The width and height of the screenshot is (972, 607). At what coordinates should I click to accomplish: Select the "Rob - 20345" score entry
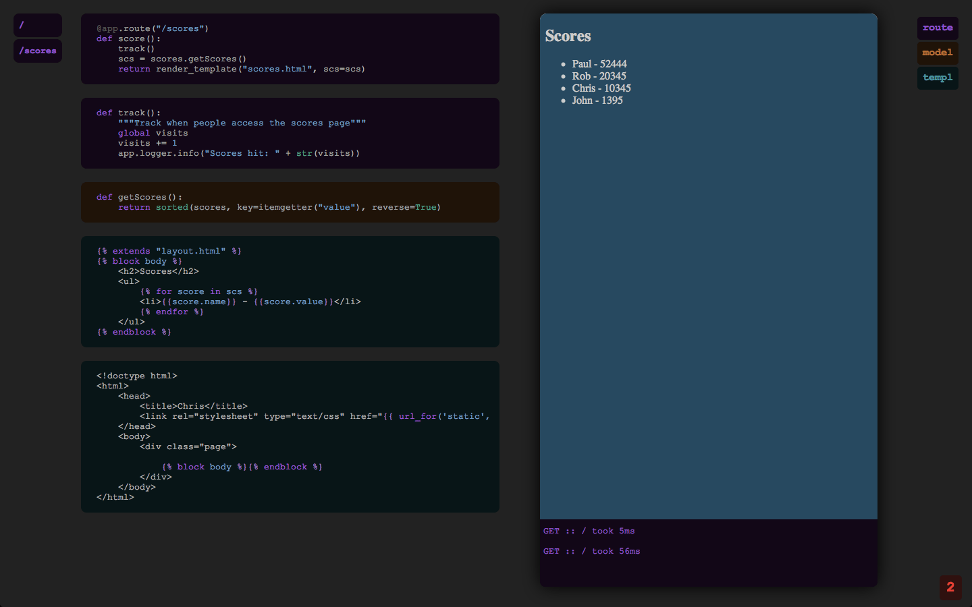599,76
